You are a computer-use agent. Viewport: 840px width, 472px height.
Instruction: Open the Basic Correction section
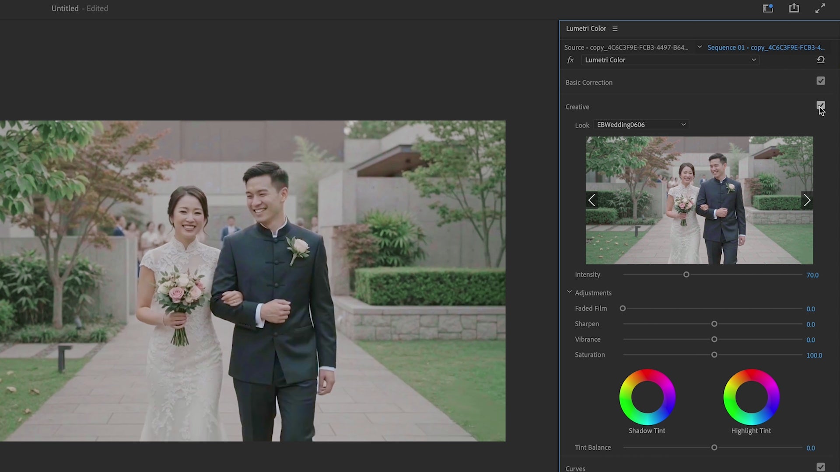pyautogui.click(x=589, y=83)
